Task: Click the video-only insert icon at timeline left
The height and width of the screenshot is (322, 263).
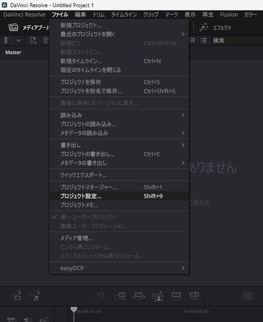Action: tap(16, 296)
